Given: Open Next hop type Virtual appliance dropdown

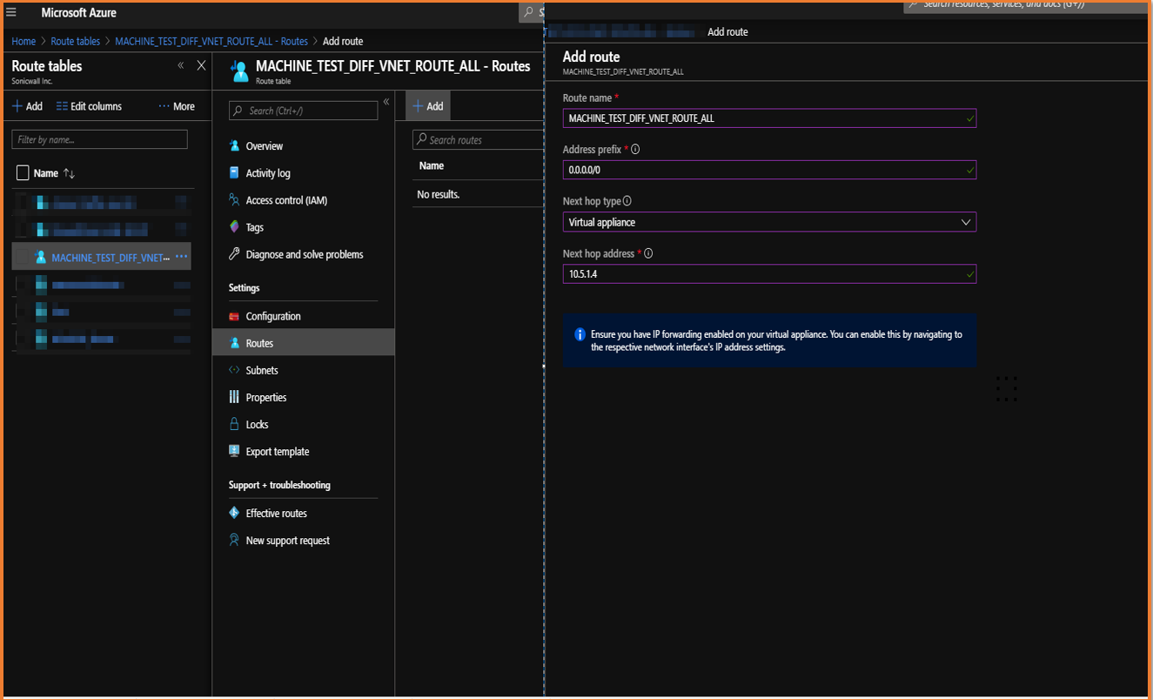Looking at the screenshot, I should (769, 222).
